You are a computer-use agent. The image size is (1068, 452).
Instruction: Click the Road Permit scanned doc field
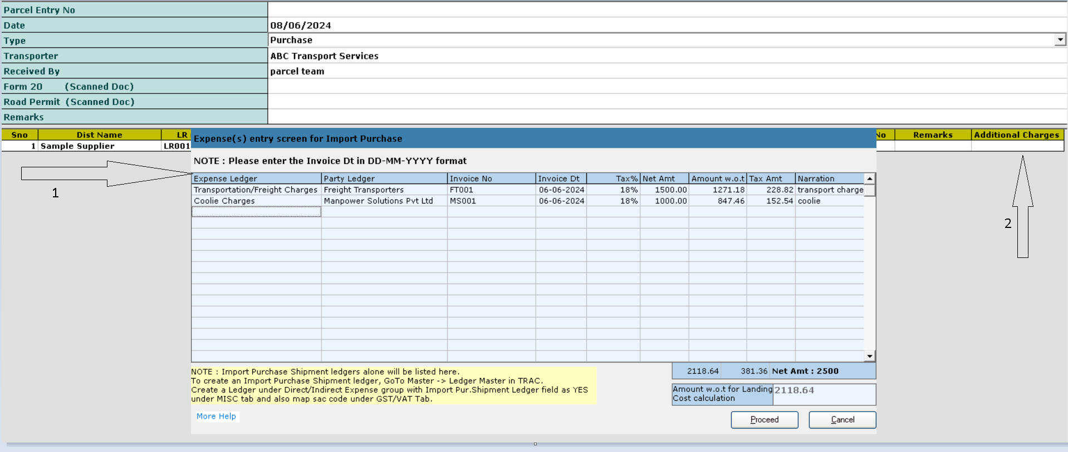coord(667,102)
